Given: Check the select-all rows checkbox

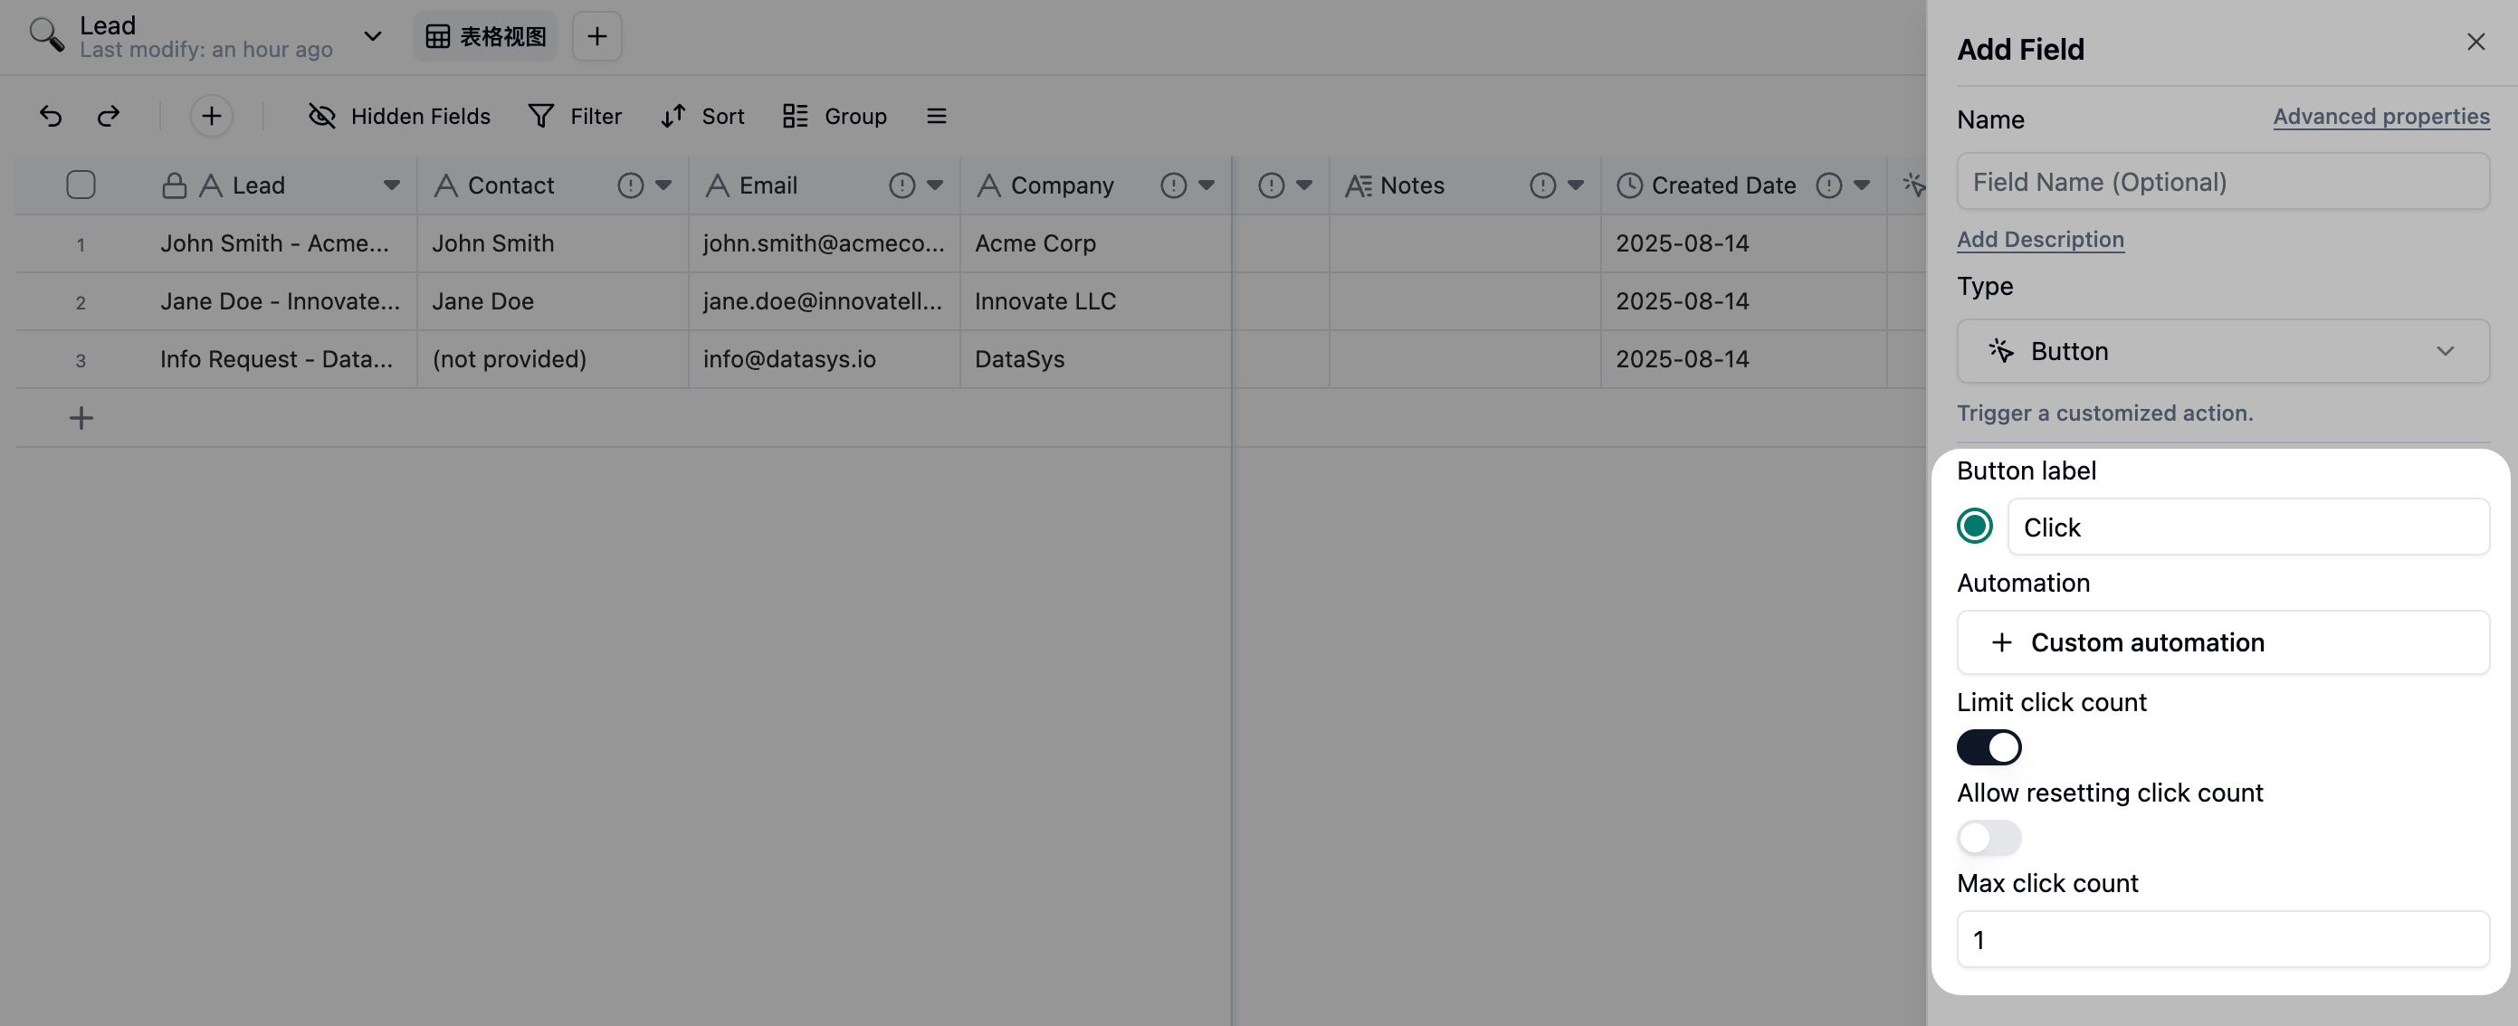Looking at the screenshot, I should (81, 185).
